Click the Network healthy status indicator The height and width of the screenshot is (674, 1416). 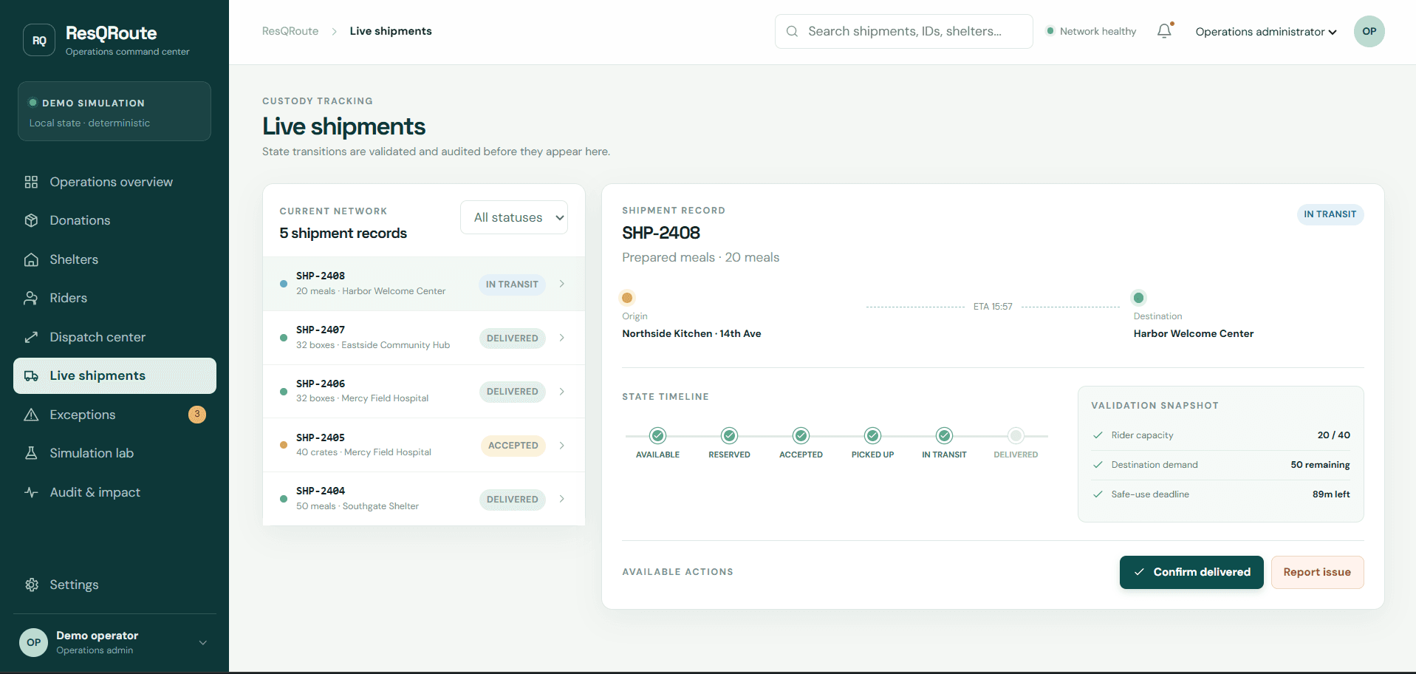(x=1091, y=31)
